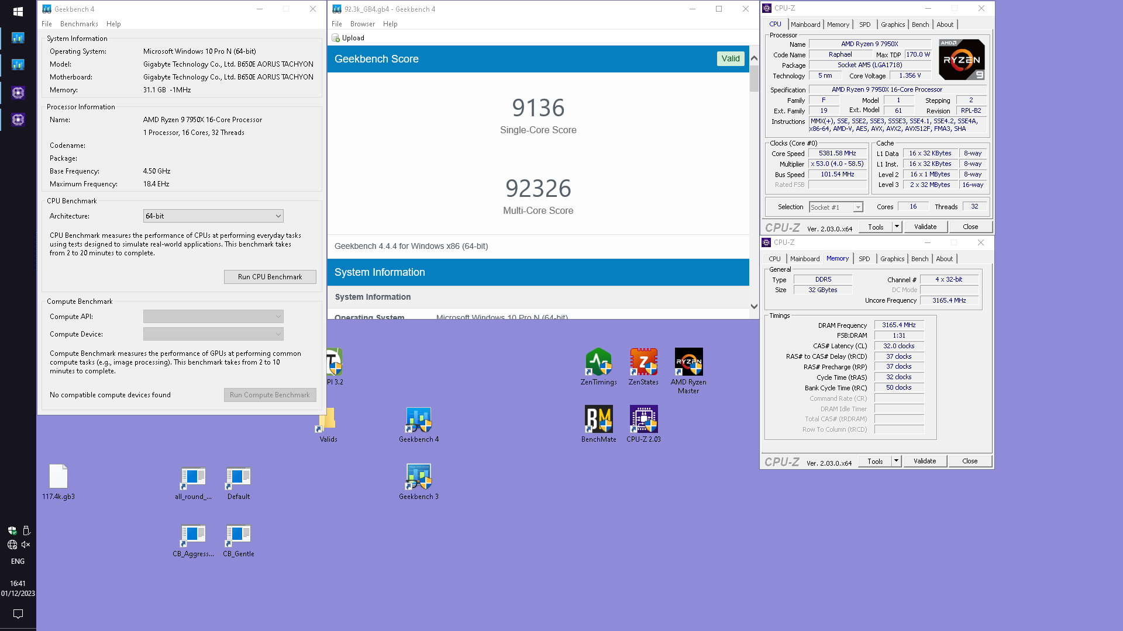The height and width of the screenshot is (631, 1123).
Task: Open the Architecture 64-bit dropdown
Action: point(213,216)
